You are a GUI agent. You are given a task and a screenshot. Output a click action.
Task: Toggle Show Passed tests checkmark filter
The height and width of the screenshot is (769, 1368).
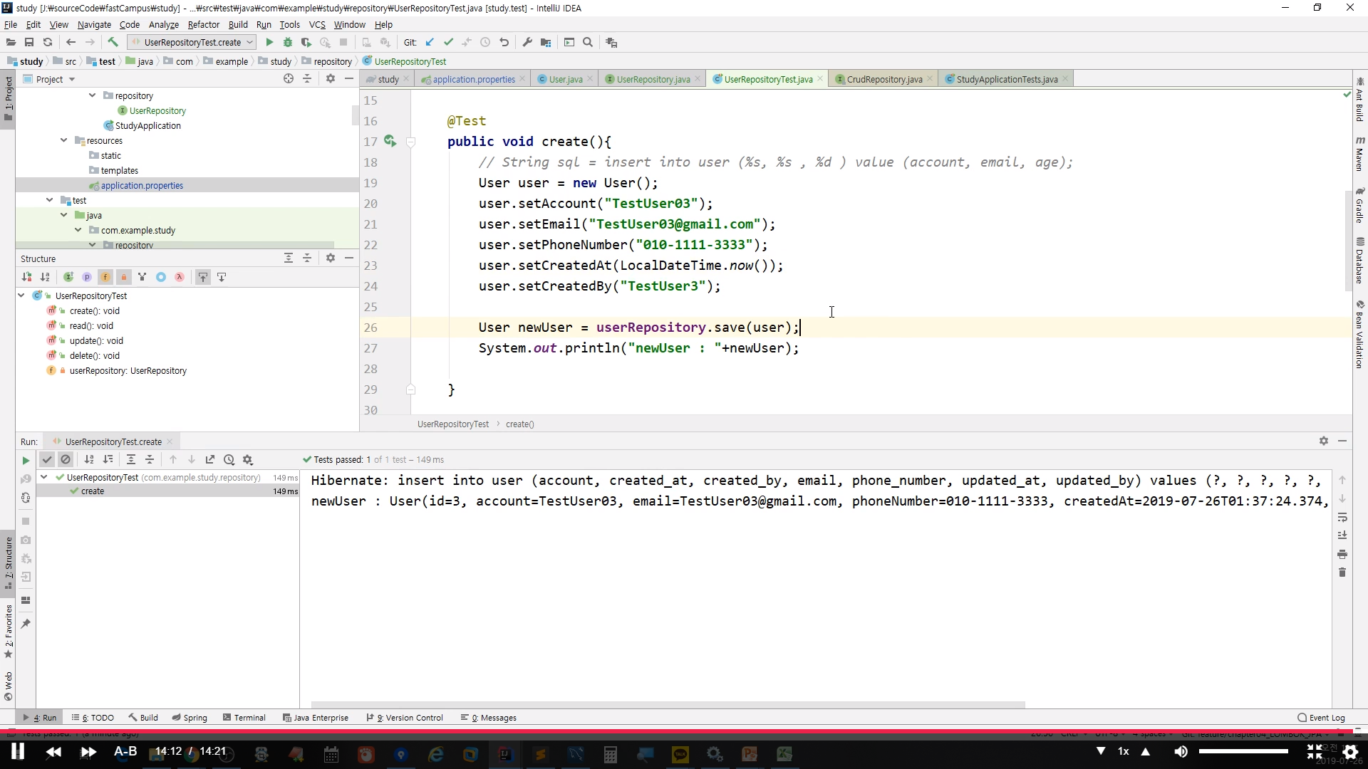(47, 460)
